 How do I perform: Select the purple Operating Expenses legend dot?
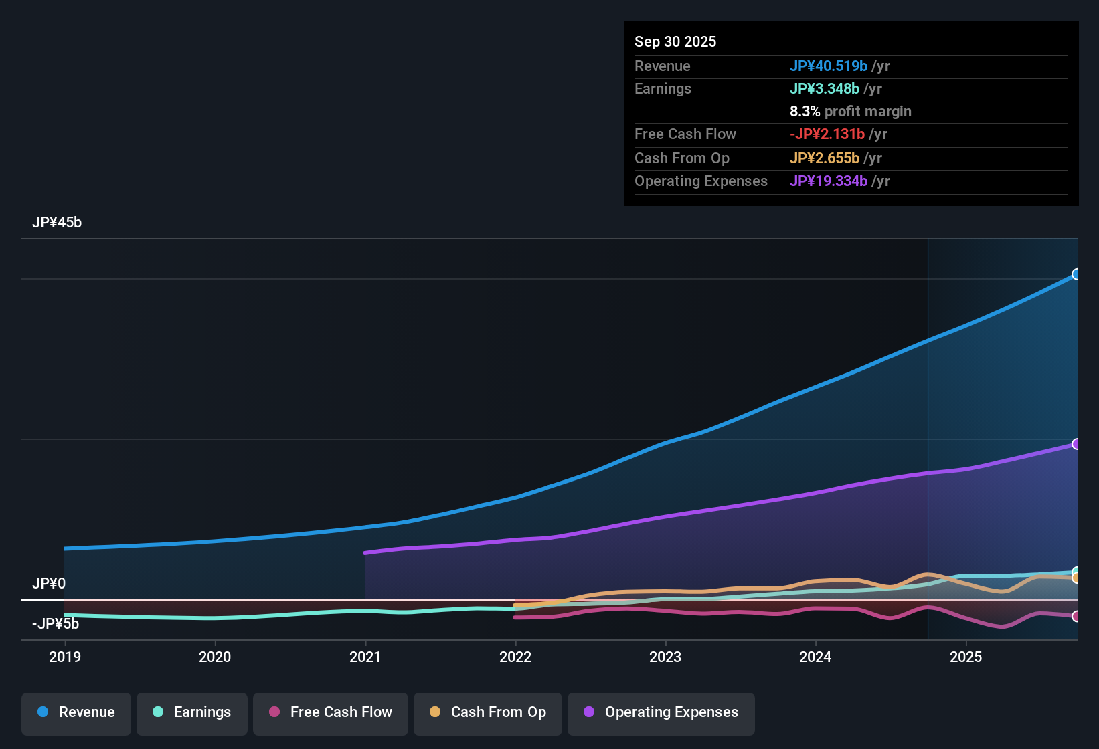tap(588, 712)
